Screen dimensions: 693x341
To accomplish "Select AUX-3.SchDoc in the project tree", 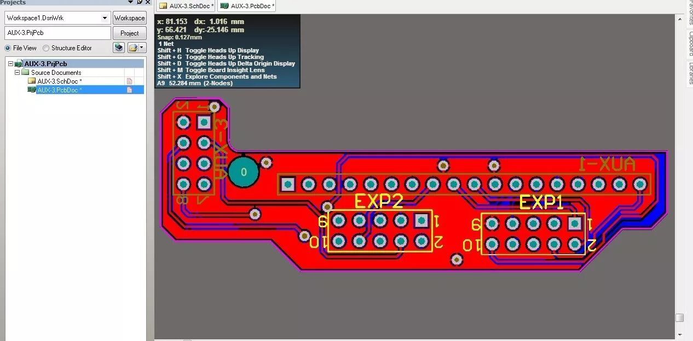I will 60,81.
